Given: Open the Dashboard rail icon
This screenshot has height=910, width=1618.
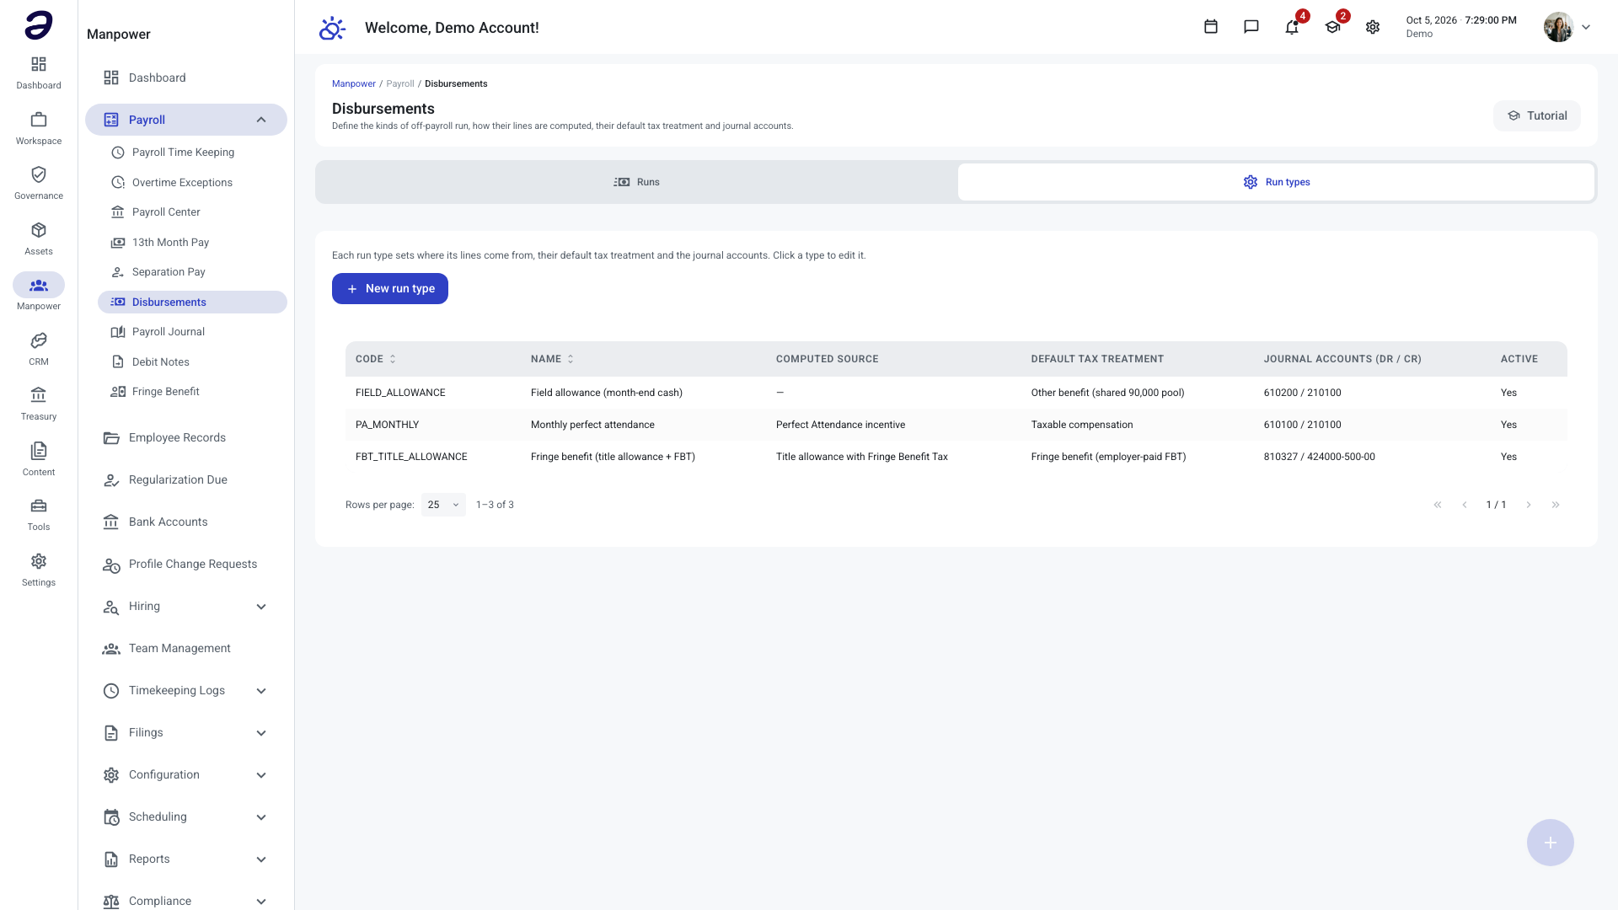Looking at the screenshot, I should [x=39, y=65].
